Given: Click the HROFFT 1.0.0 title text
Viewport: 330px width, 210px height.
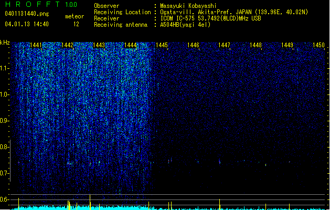Looking at the screenshot, I should (41, 4).
